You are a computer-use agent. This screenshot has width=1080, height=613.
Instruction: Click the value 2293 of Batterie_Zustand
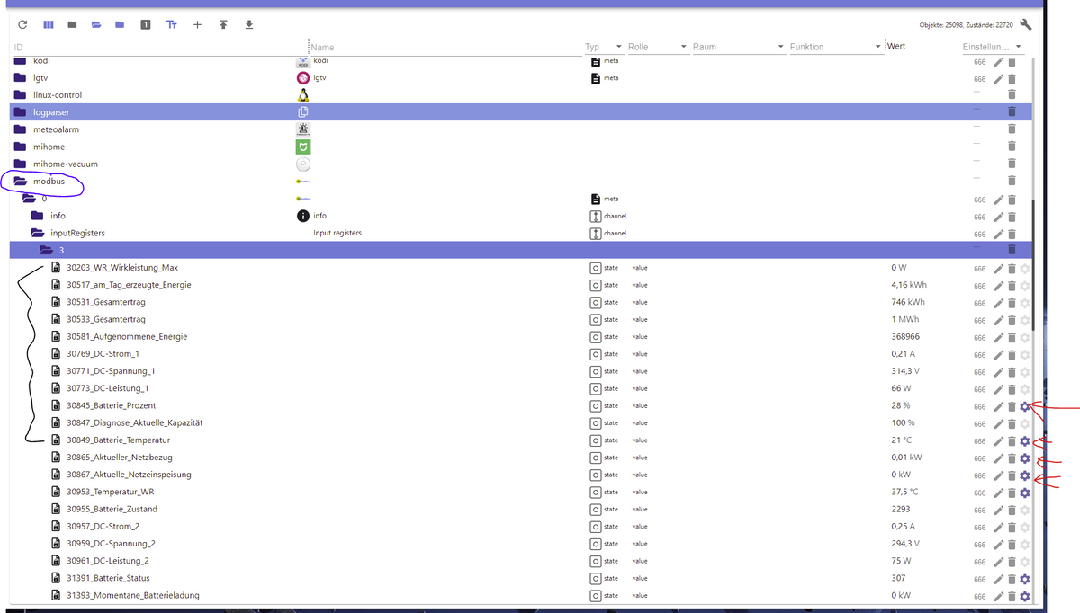[x=901, y=510]
